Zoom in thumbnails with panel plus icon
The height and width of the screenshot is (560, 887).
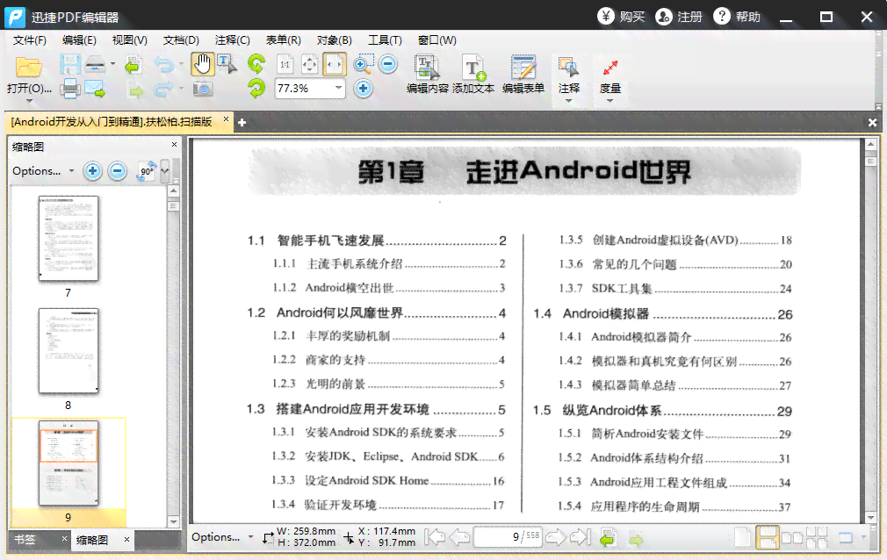pos(92,171)
